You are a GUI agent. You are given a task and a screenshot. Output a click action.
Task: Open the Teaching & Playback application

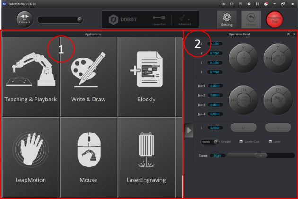point(31,77)
